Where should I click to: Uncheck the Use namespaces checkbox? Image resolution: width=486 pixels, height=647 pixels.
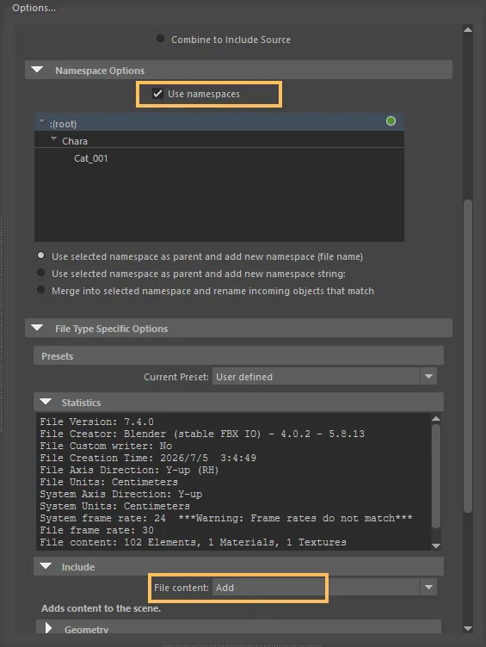coord(157,94)
